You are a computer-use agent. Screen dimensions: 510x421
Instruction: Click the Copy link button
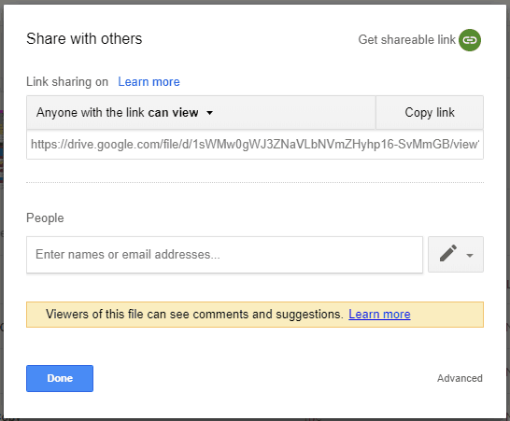[430, 112]
